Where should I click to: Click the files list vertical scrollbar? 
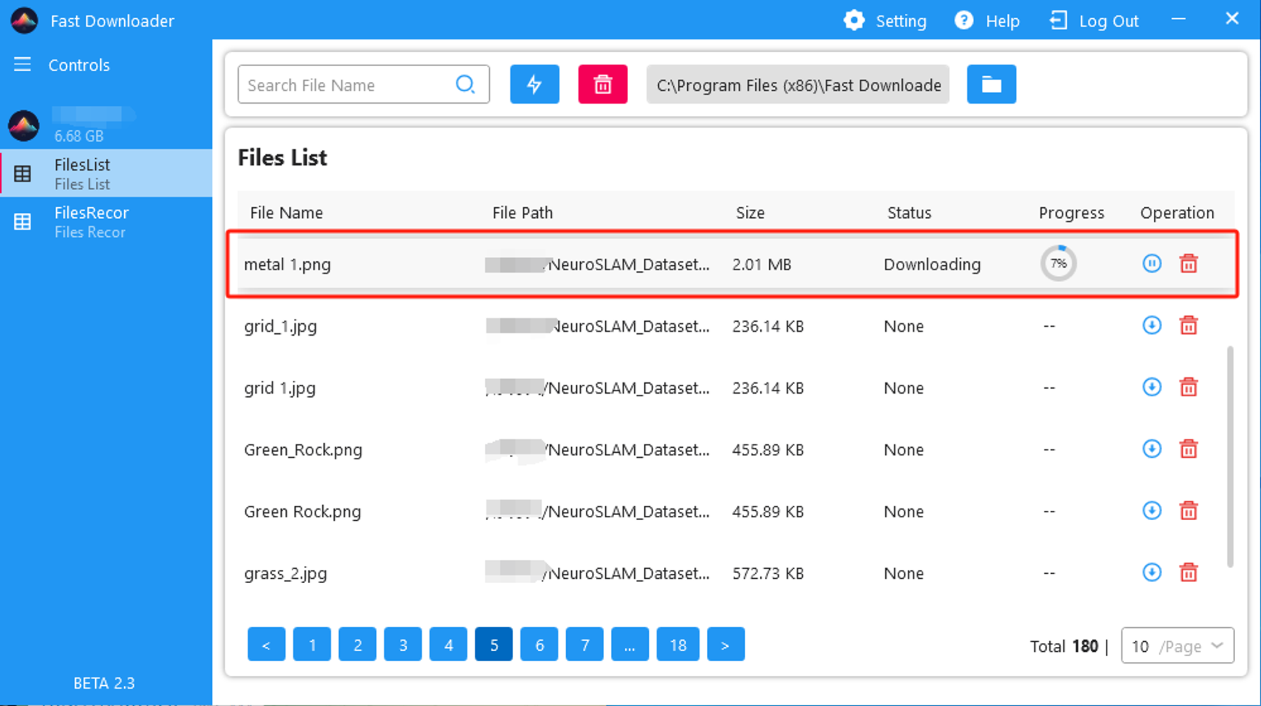click(1229, 456)
